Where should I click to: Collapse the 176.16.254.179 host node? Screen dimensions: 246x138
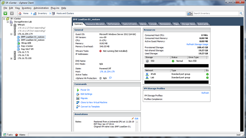click(x=11, y=34)
